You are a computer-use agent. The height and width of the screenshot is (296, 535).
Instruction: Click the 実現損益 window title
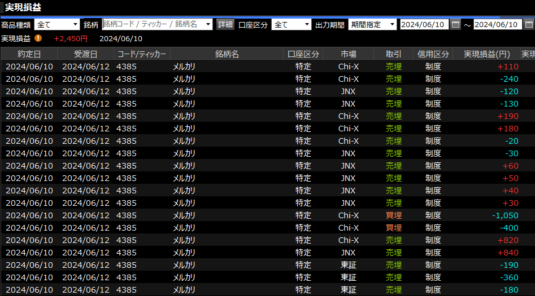23,7
